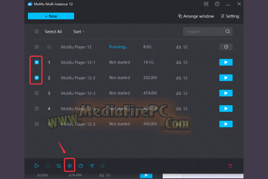Click the + New instance button
The image size is (268, 179).
(x=51, y=16)
